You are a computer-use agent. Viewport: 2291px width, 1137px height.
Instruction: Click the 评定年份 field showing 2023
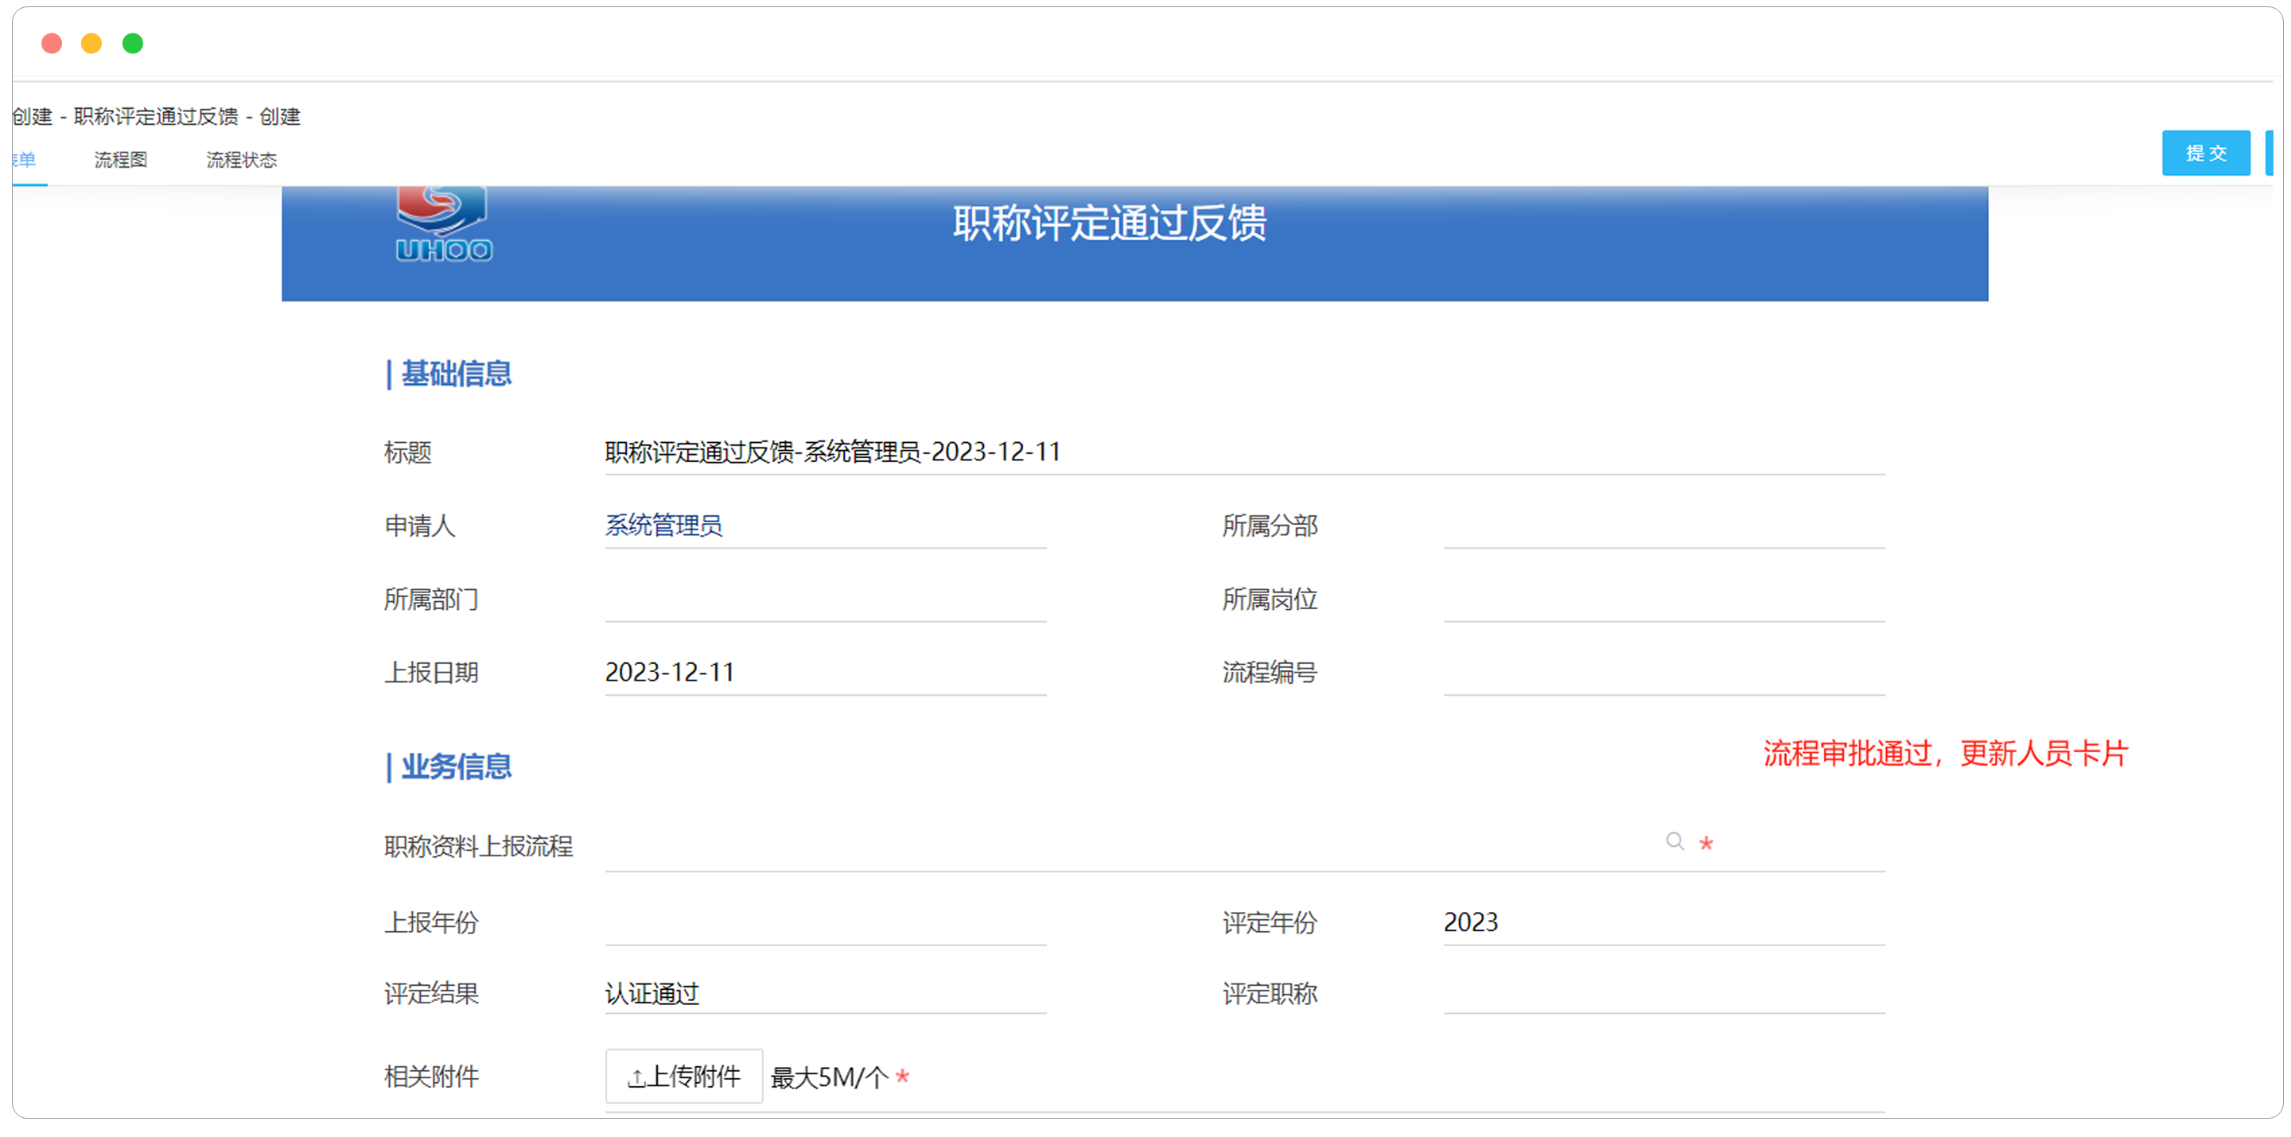click(1663, 923)
